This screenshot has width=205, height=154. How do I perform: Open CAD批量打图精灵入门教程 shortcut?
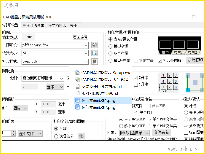(101, 80)
